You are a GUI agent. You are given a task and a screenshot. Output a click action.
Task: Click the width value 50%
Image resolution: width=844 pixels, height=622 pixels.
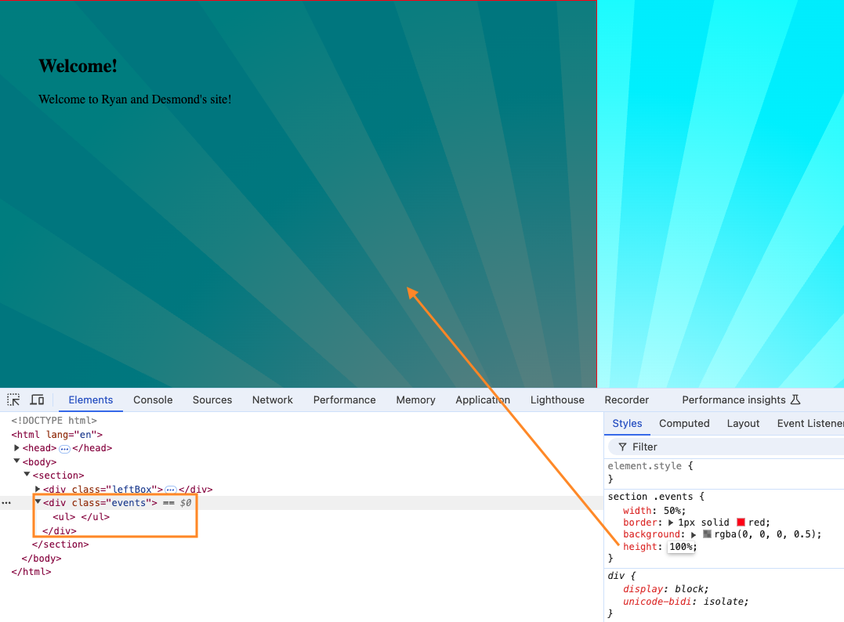coord(672,511)
